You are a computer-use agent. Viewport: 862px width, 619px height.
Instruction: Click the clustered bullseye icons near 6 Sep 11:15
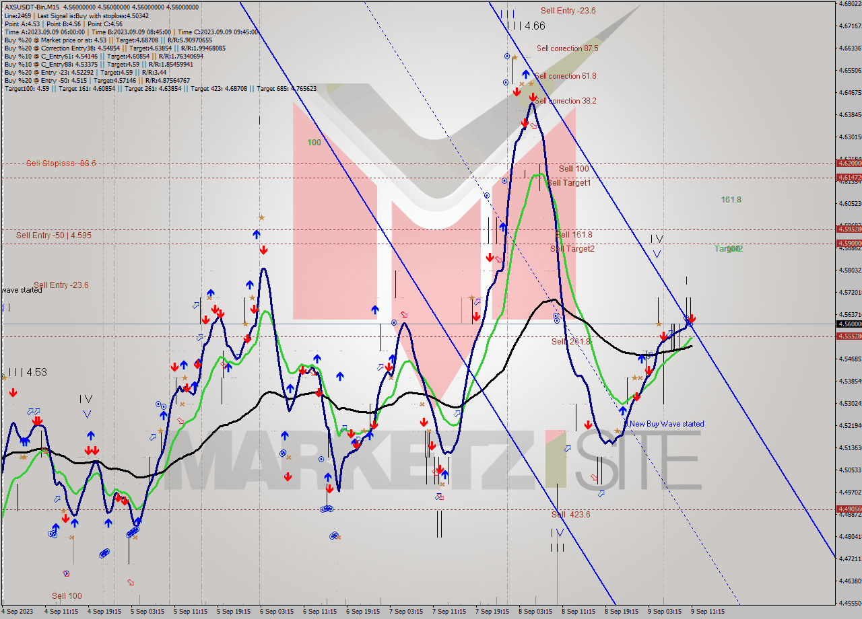327,509
